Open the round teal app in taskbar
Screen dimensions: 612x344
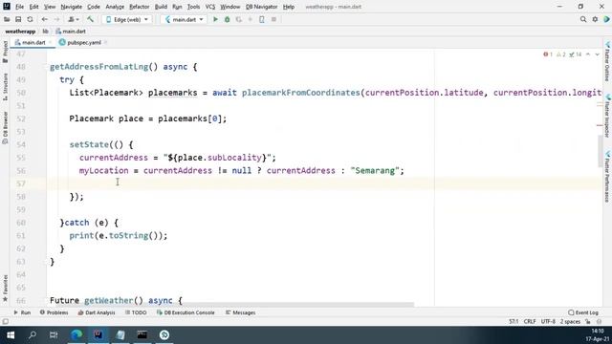[164, 335]
